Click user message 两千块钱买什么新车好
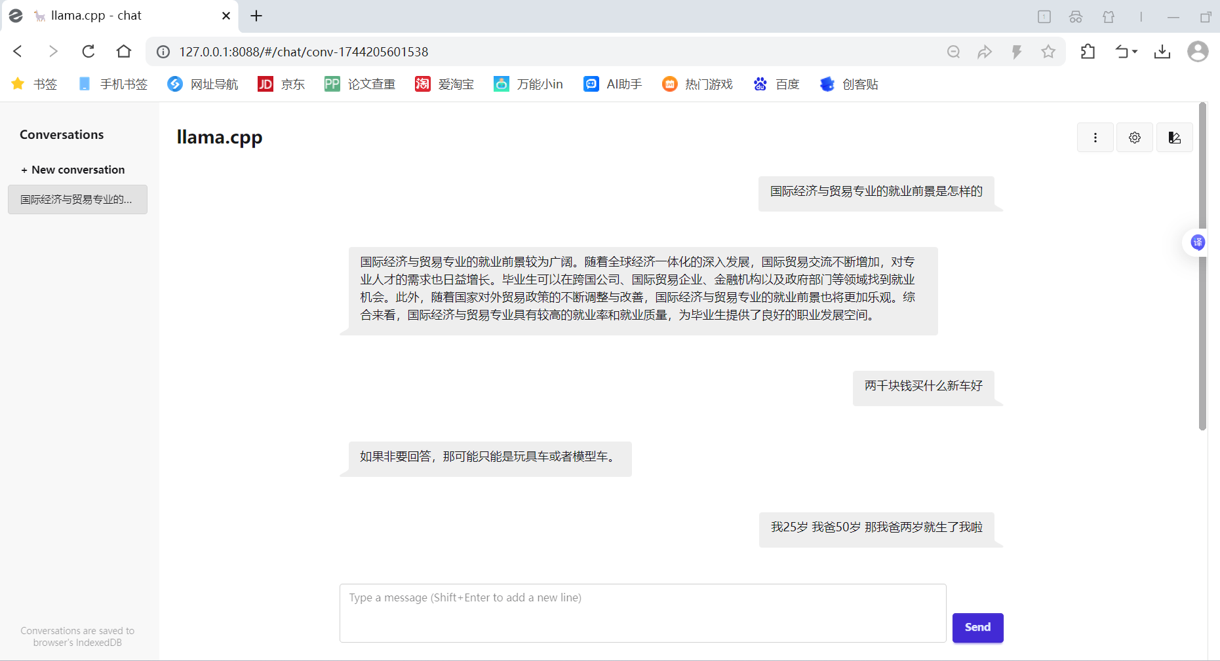This screenshot has width=1220, height=661. (x=923, y=388)
